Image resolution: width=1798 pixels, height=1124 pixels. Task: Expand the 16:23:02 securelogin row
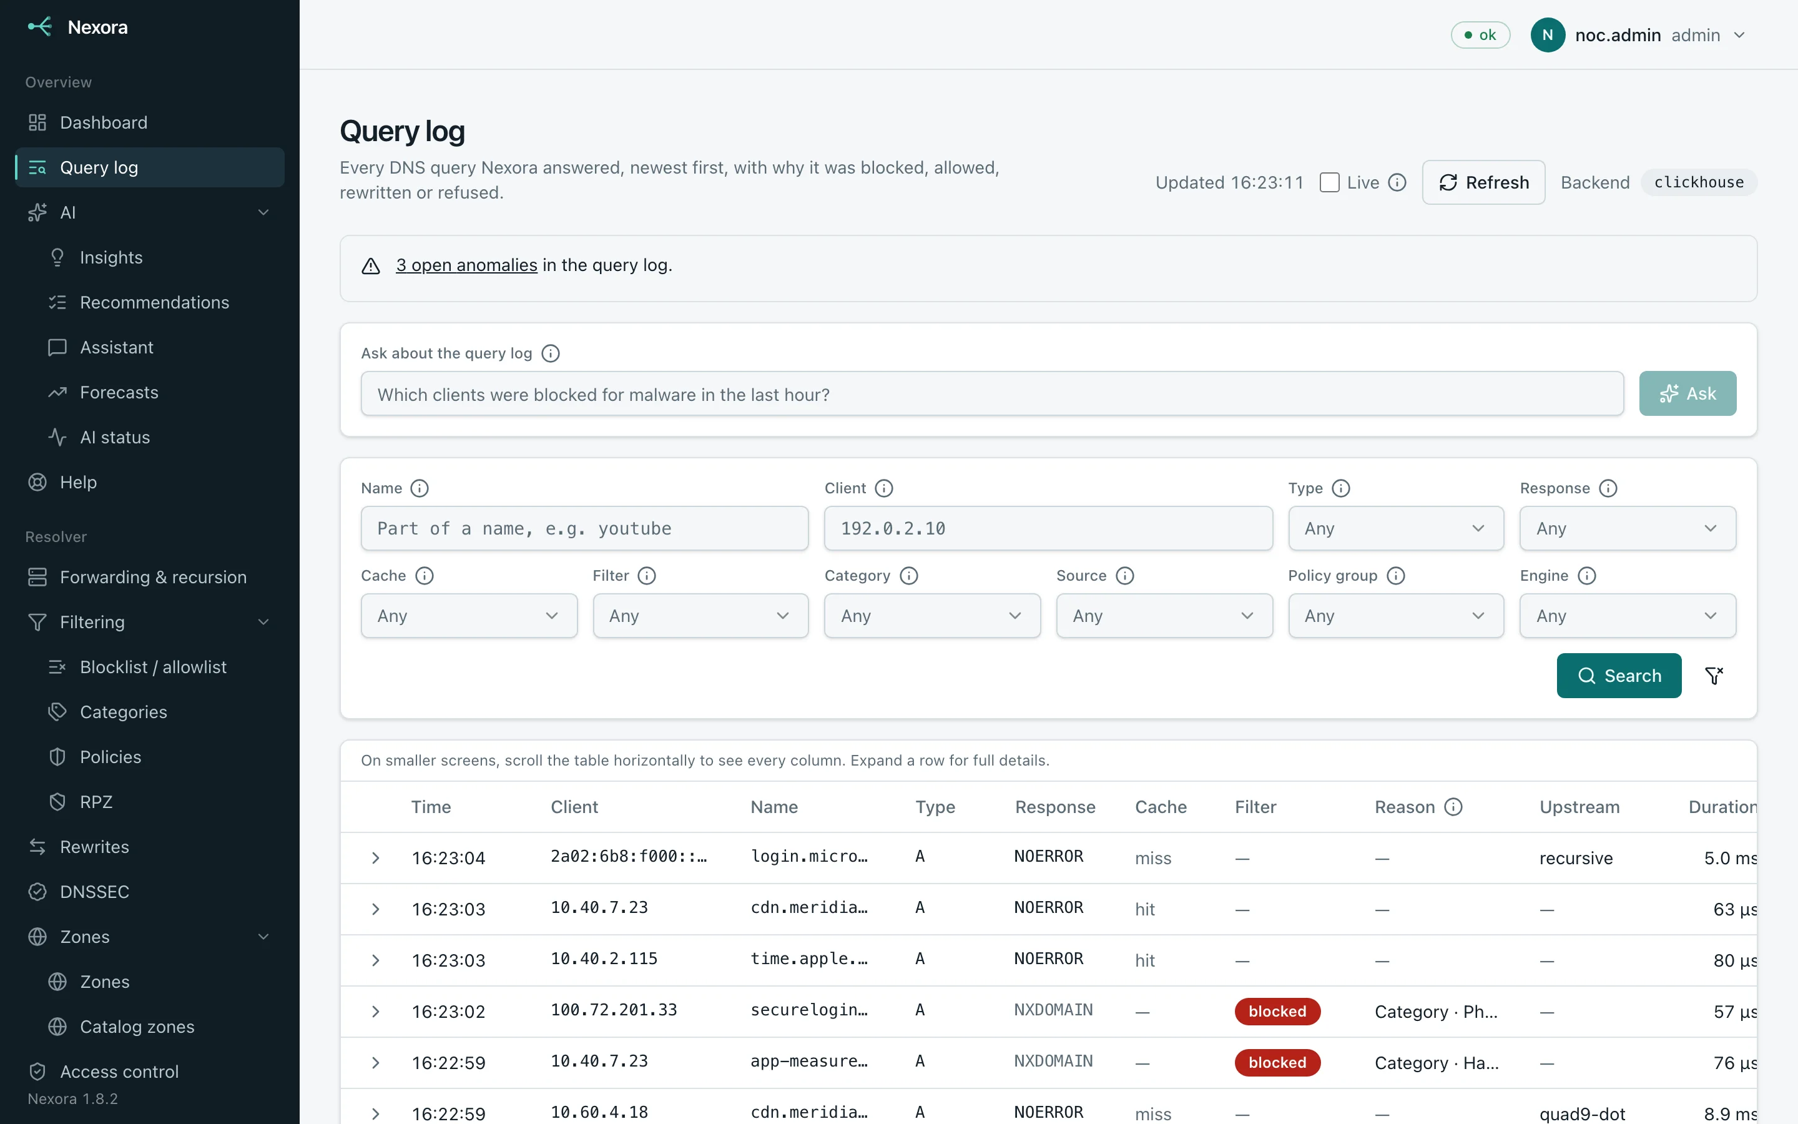tap(375, 1012)
